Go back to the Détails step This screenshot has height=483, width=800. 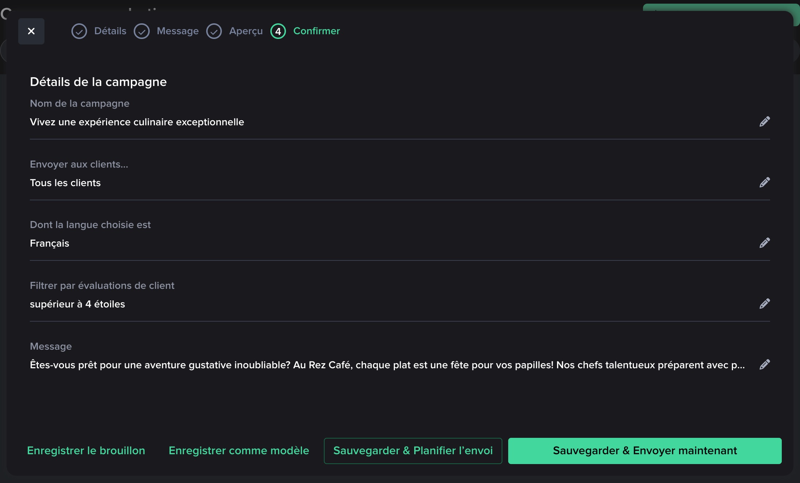(x=110, y=31)
